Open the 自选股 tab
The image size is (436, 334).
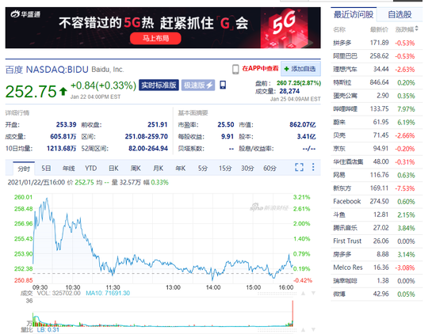click(400, 14)
